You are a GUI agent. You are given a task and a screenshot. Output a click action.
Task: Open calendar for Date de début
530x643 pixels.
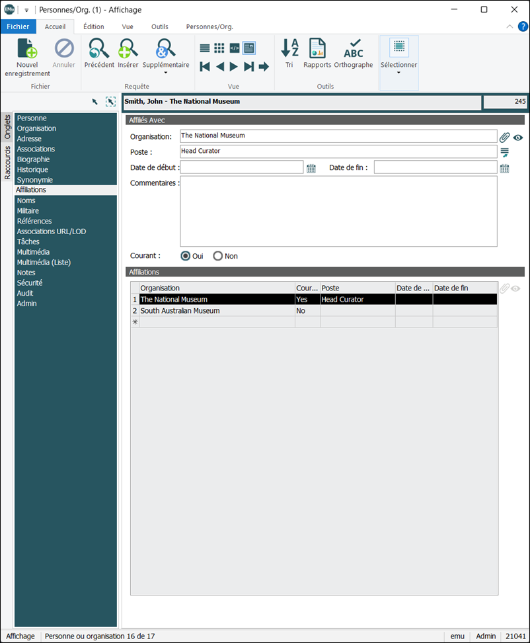311,168
